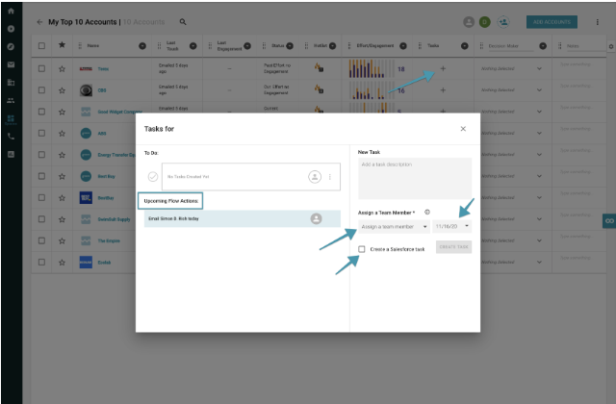Click the assignee avatar on the To Do task
Viewport: 616px width, 404px height.
(x=315, y=177)
